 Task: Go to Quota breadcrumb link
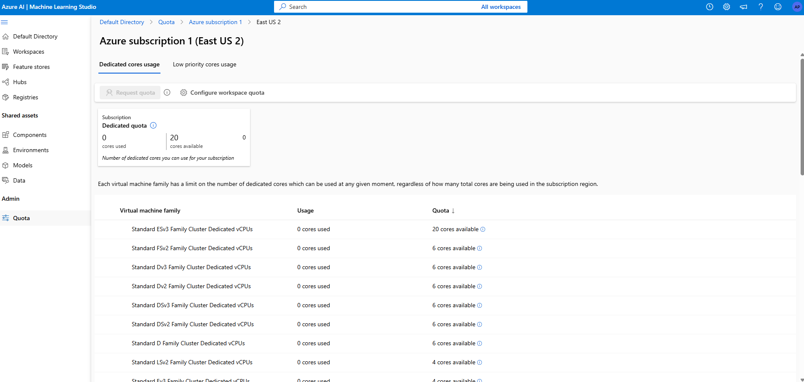(x=166, y=22)
